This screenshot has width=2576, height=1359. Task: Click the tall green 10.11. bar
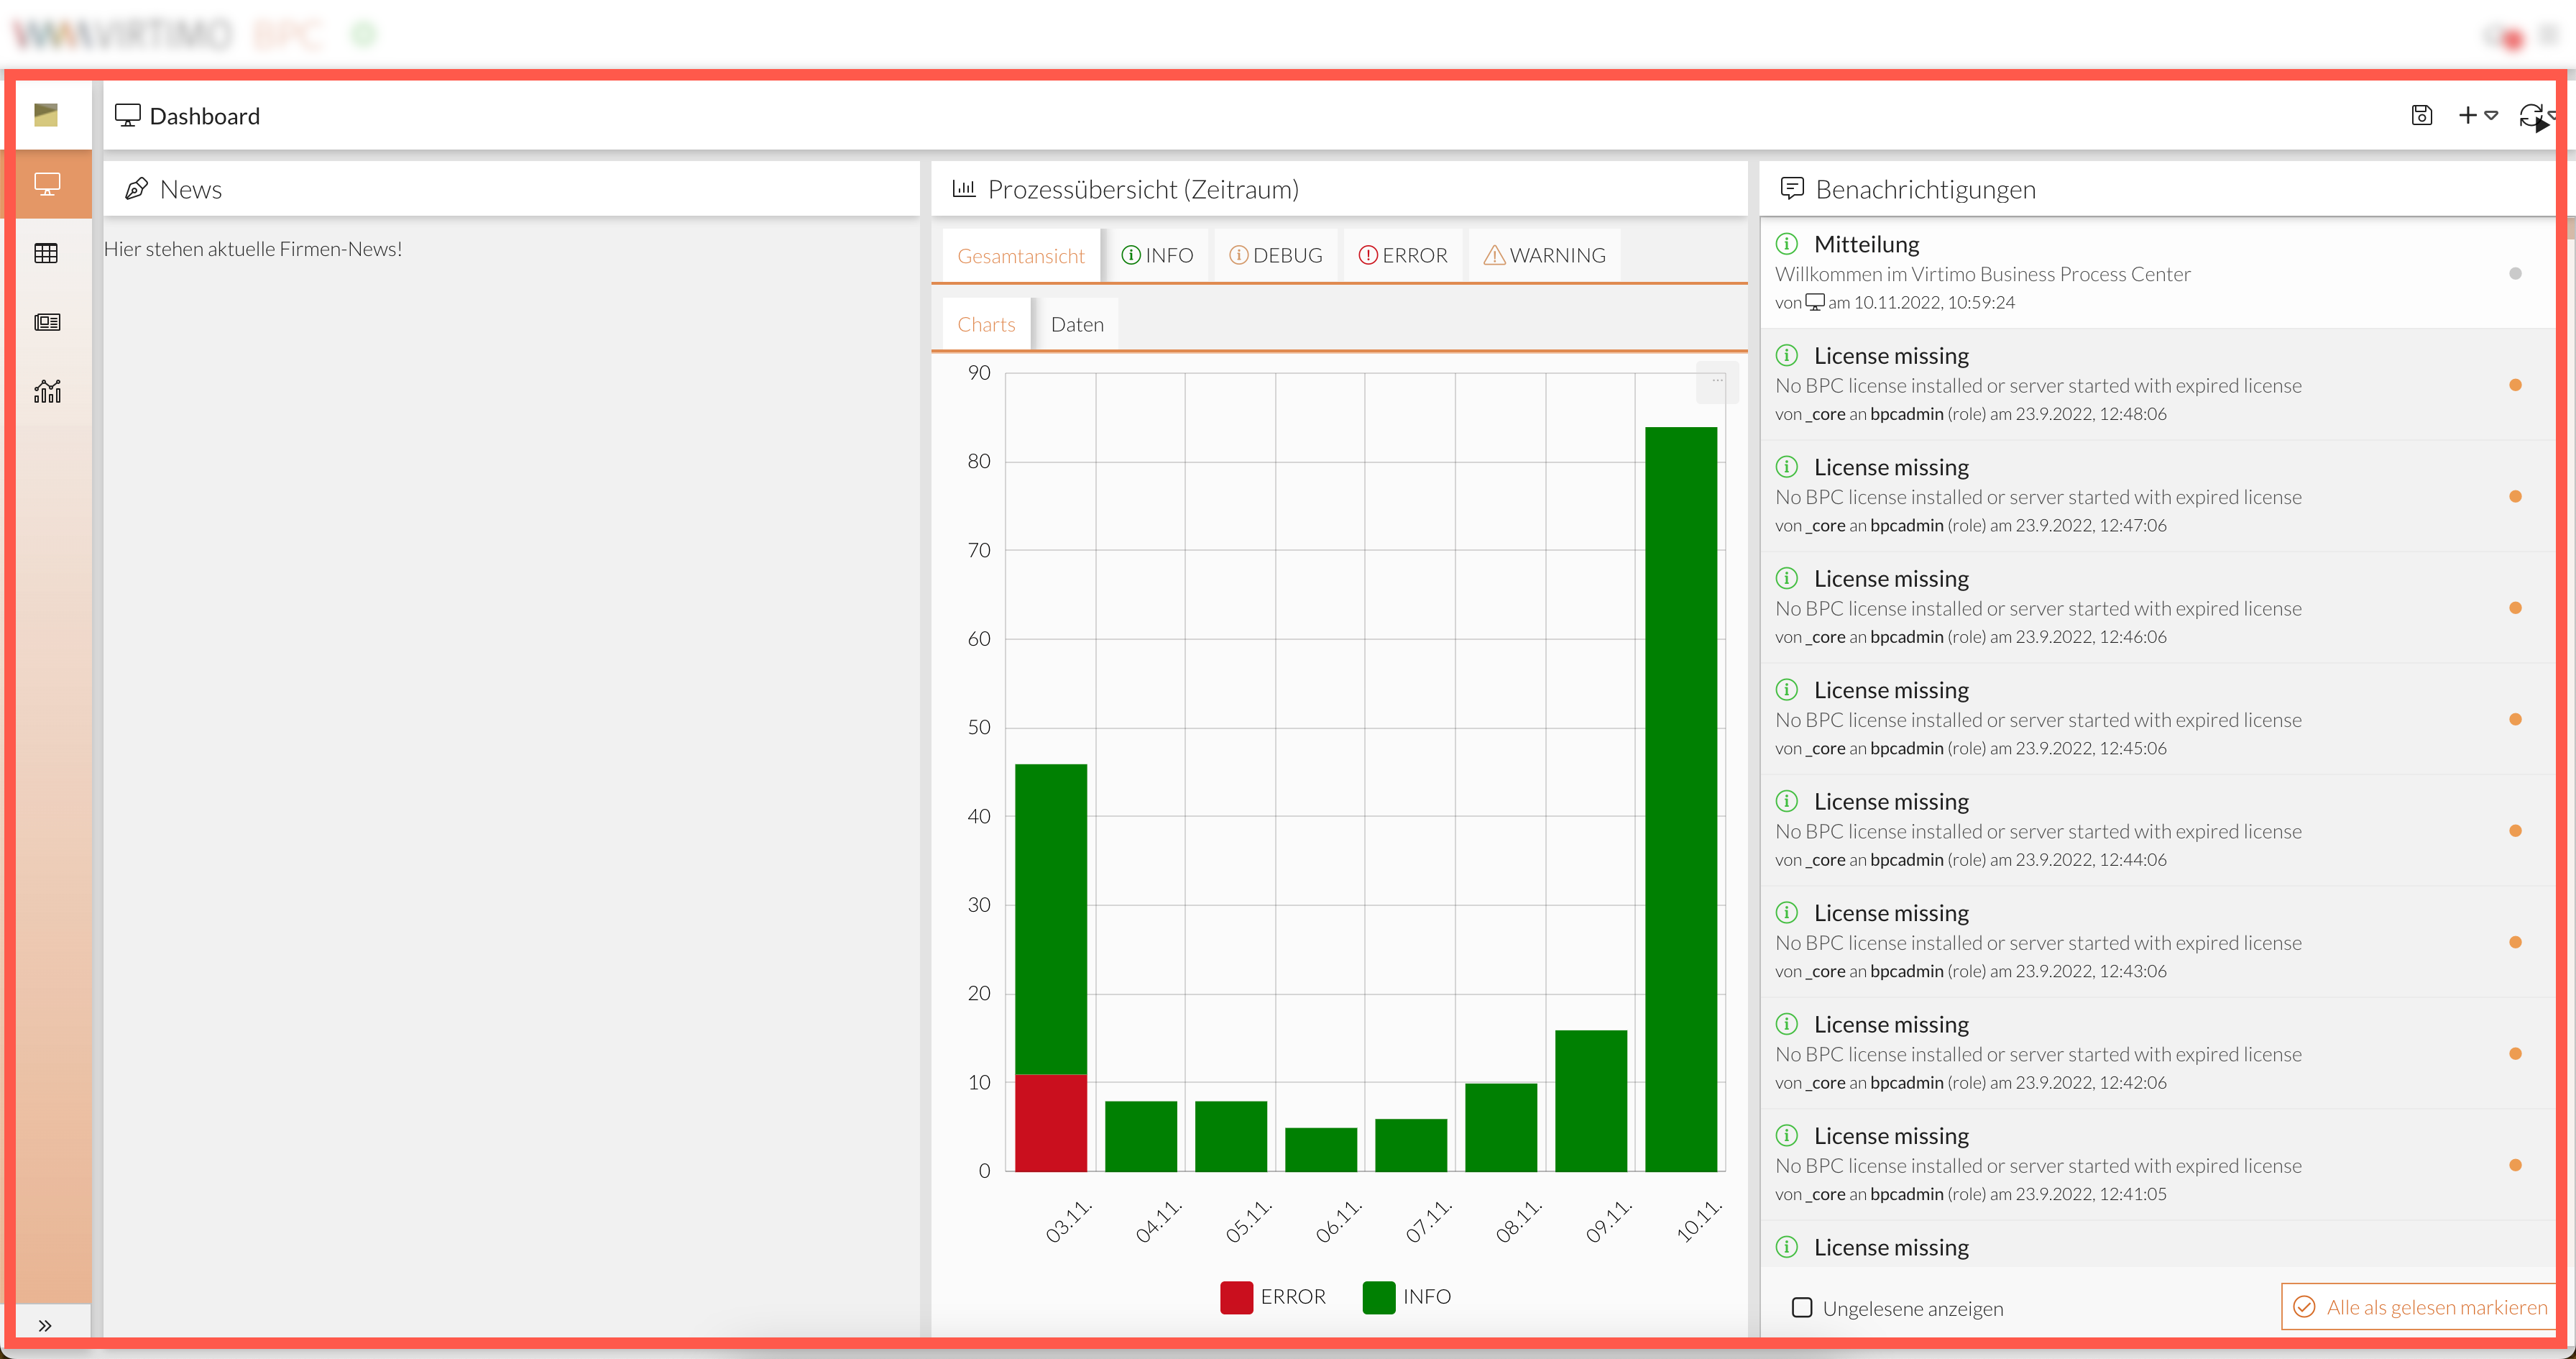[1681, 800]
